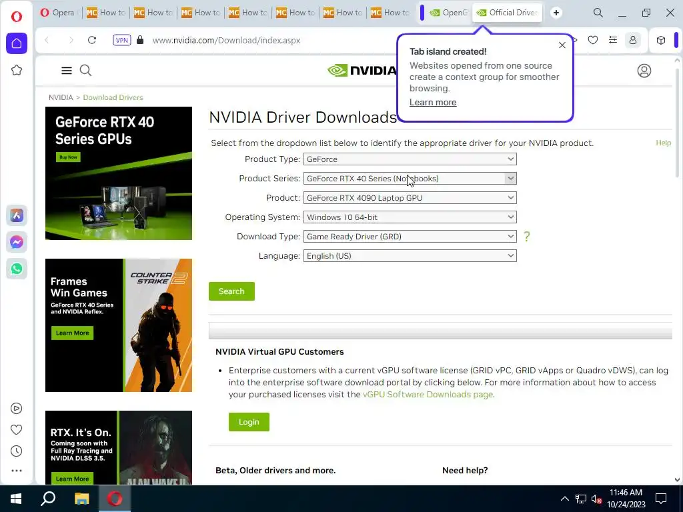
Task: Open the notifications action center
Action: 661,499
